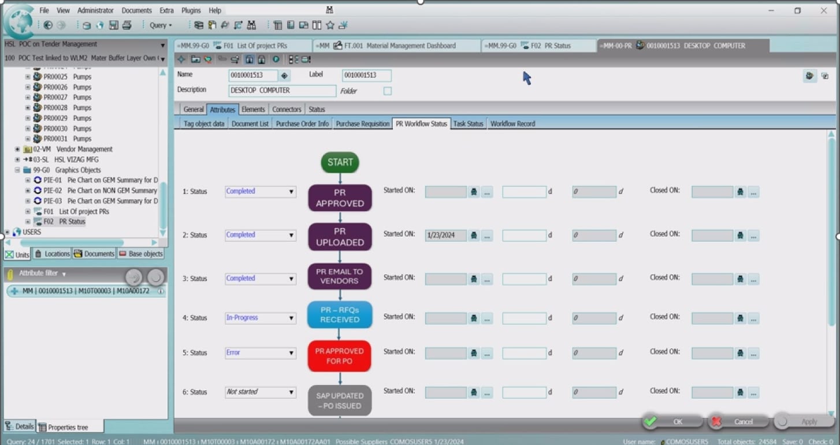Open the Query dropdown in toolbar
Image resolution: width=840 pixels, height=445 pixels.
[x=160, y=25]
